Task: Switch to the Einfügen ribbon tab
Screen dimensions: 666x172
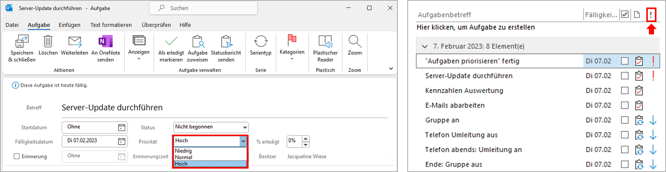Action: coord(70,25)
